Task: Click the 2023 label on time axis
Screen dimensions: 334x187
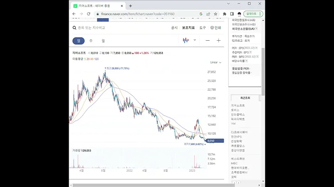Action: point(192,171)
